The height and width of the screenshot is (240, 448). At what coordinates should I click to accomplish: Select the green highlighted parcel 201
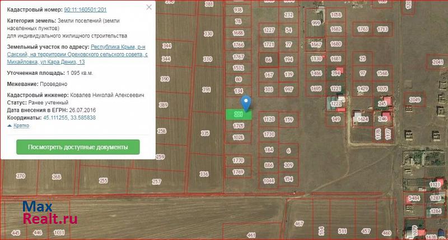239,114
